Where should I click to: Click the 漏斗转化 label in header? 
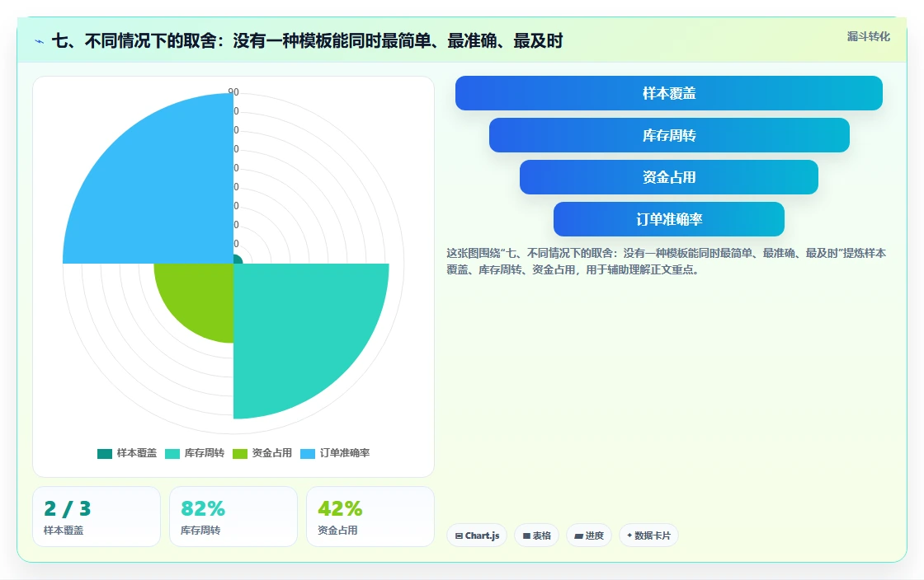[869, 36]
